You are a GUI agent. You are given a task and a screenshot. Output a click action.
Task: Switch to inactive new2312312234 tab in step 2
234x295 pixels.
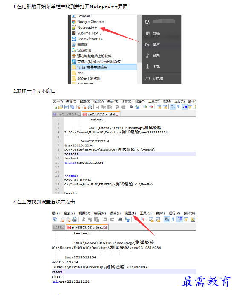pos(67,114)
